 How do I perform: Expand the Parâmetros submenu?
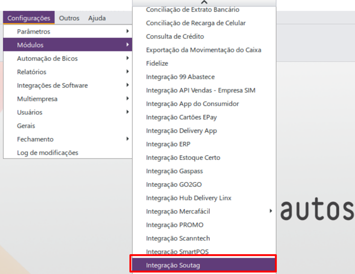(x=68, y=31)
